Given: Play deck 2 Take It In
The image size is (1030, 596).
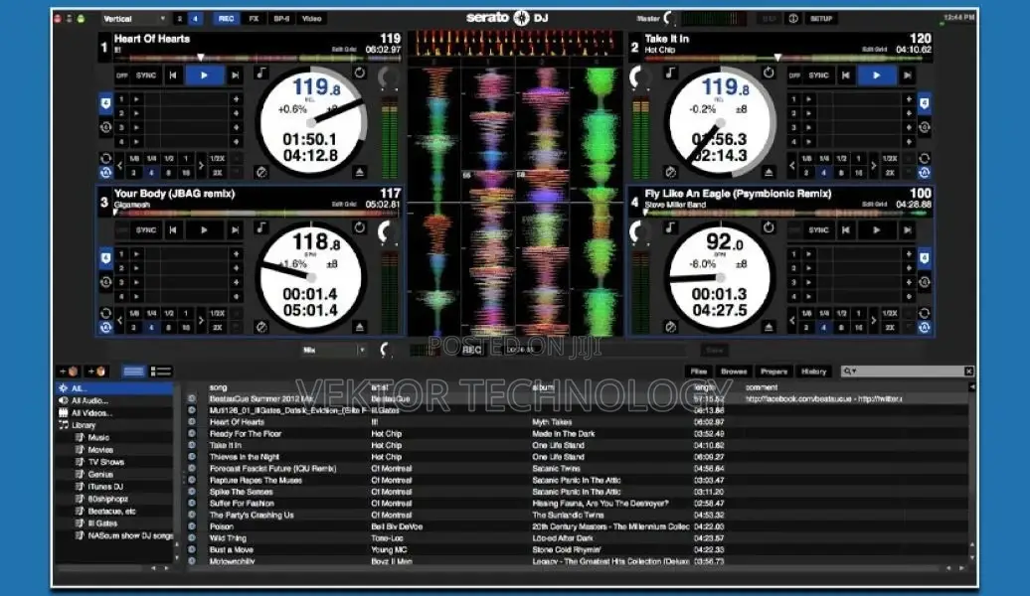Looking at the screenshot, I should click(x=876, y=75).
